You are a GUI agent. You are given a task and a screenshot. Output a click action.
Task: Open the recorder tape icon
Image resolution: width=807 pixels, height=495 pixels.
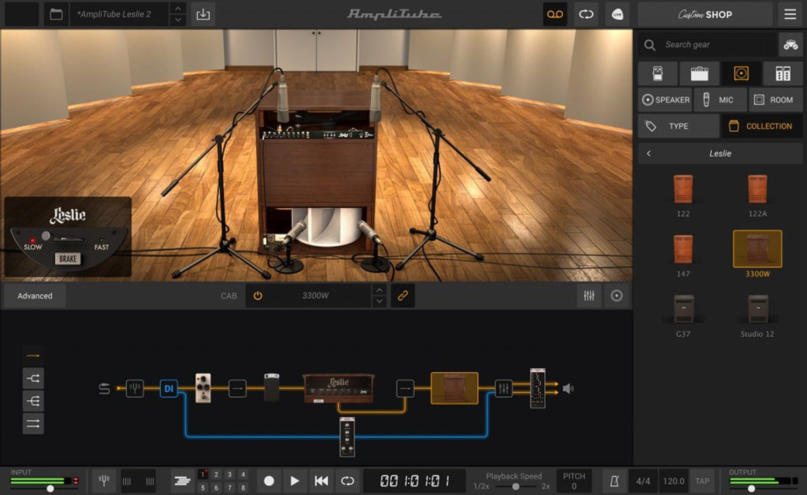click(x=555, y=15)
